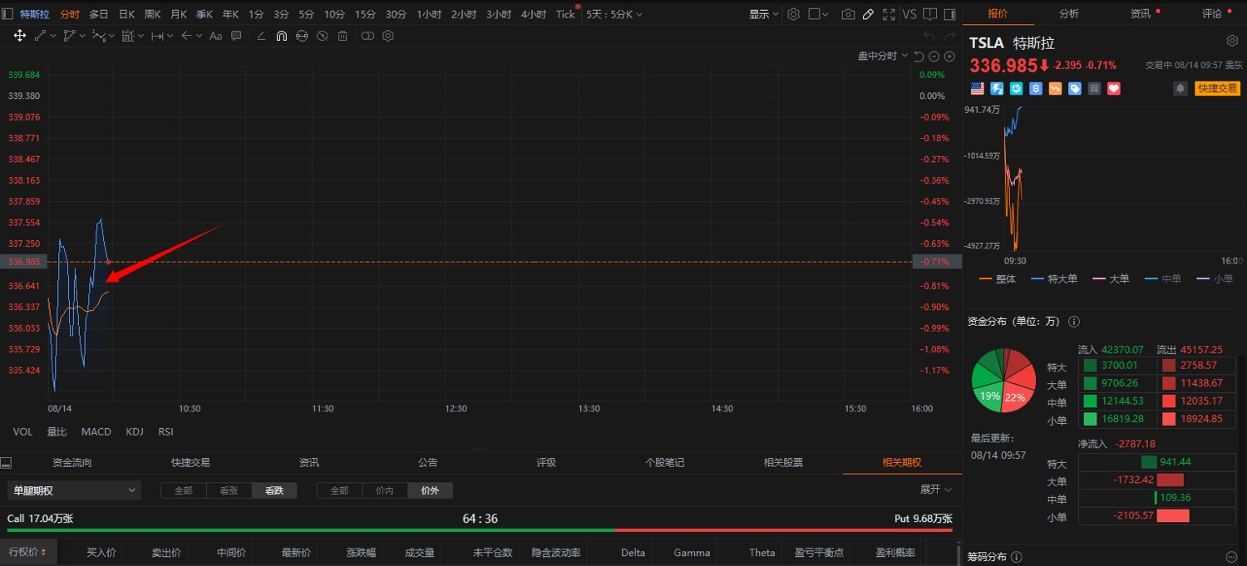Enter fullscreen chart mode
1247x566 pixels.
pyautogui.click(x=889, y=14)
